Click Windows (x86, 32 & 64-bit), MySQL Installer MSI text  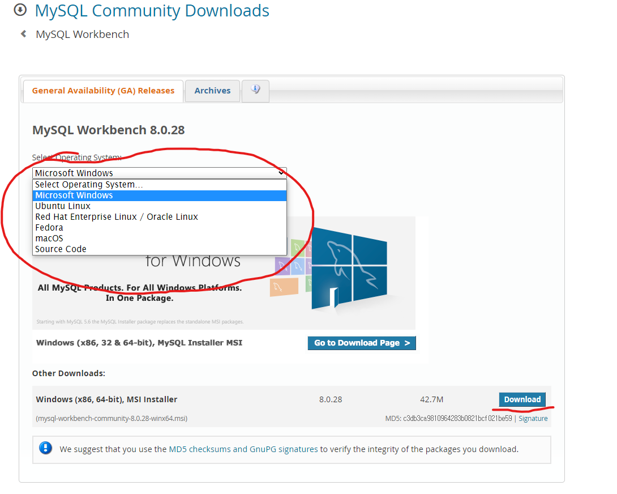139,343
